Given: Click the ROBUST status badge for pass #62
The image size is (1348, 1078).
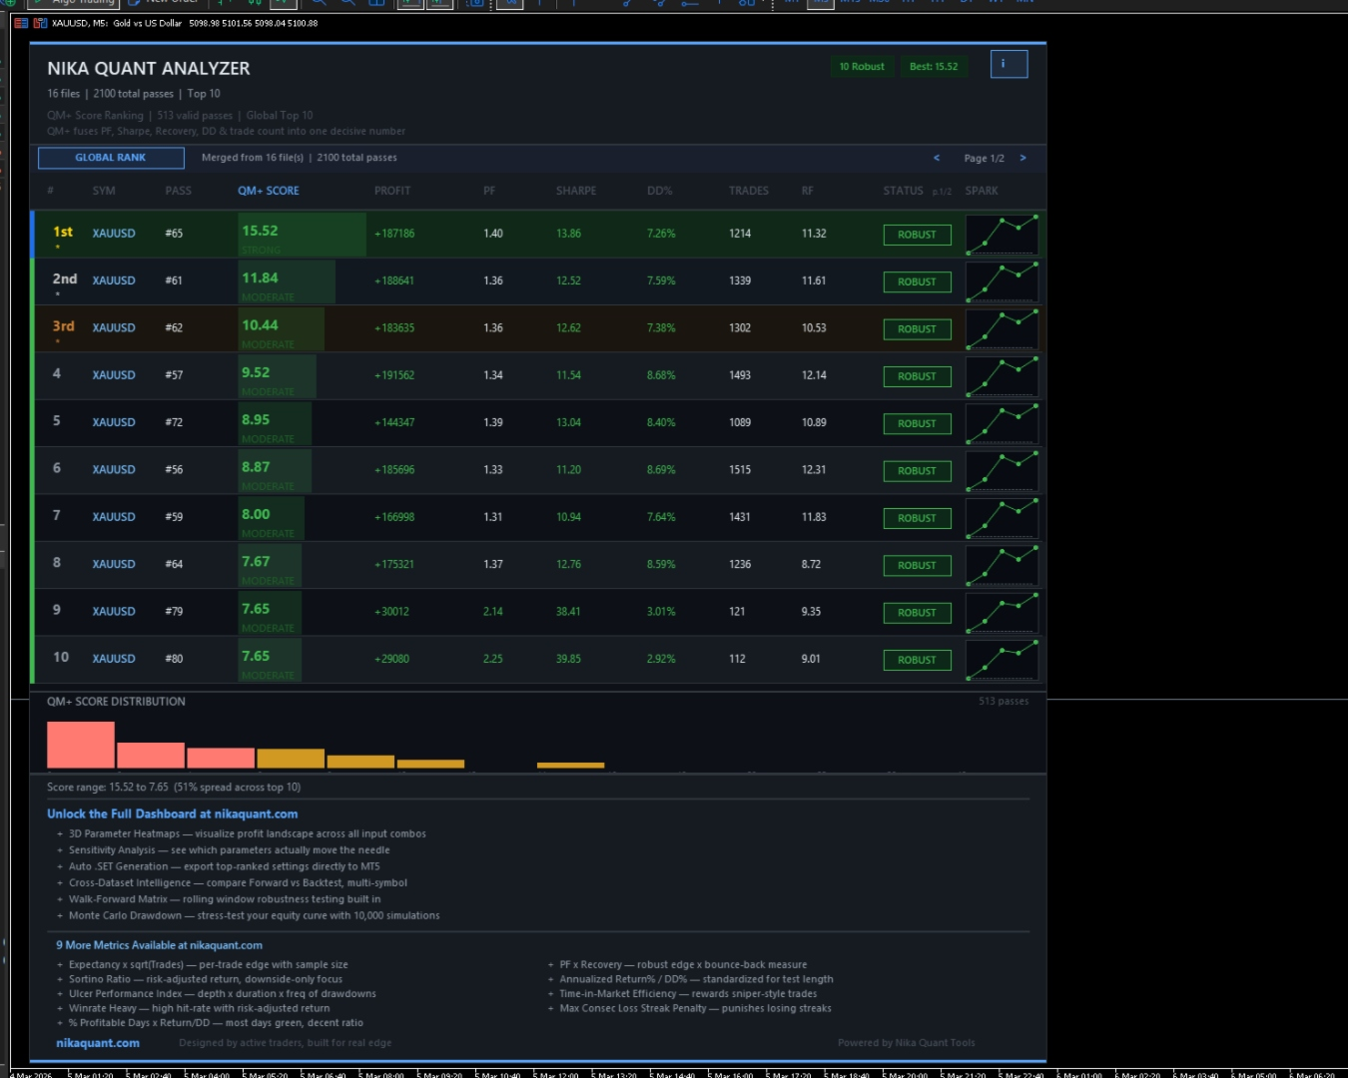Looking at the screenshot, I should pyautogui.click(x=917, y=329).
